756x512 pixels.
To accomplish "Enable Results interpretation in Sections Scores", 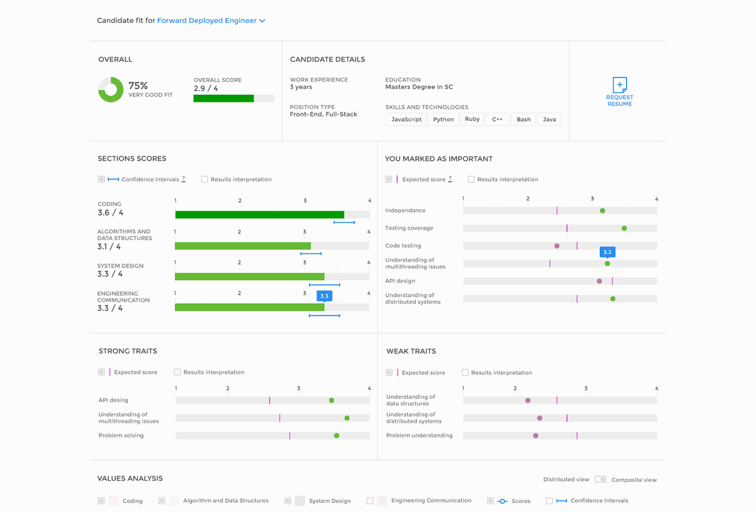I will 204,179.
